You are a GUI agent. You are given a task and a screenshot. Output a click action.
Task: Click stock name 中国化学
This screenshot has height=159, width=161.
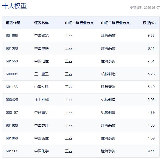click(41, 151)
